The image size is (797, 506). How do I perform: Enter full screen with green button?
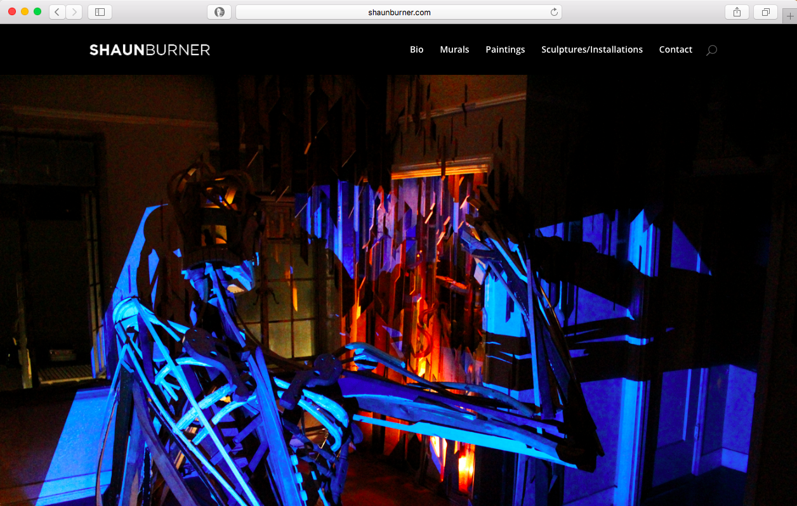[x=37, y=12]
